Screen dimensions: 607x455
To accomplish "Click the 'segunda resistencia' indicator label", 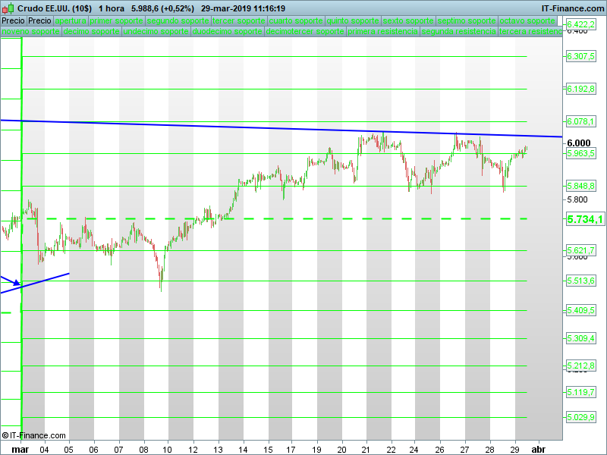I will click(x=459, y=33).
